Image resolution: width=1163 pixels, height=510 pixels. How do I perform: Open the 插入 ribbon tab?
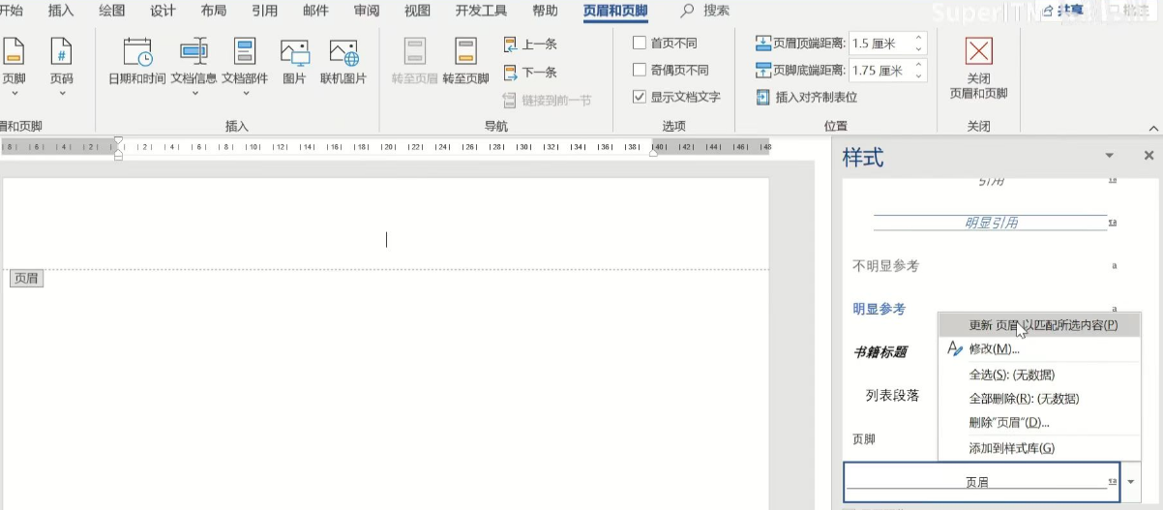click(x=61, y=11)
